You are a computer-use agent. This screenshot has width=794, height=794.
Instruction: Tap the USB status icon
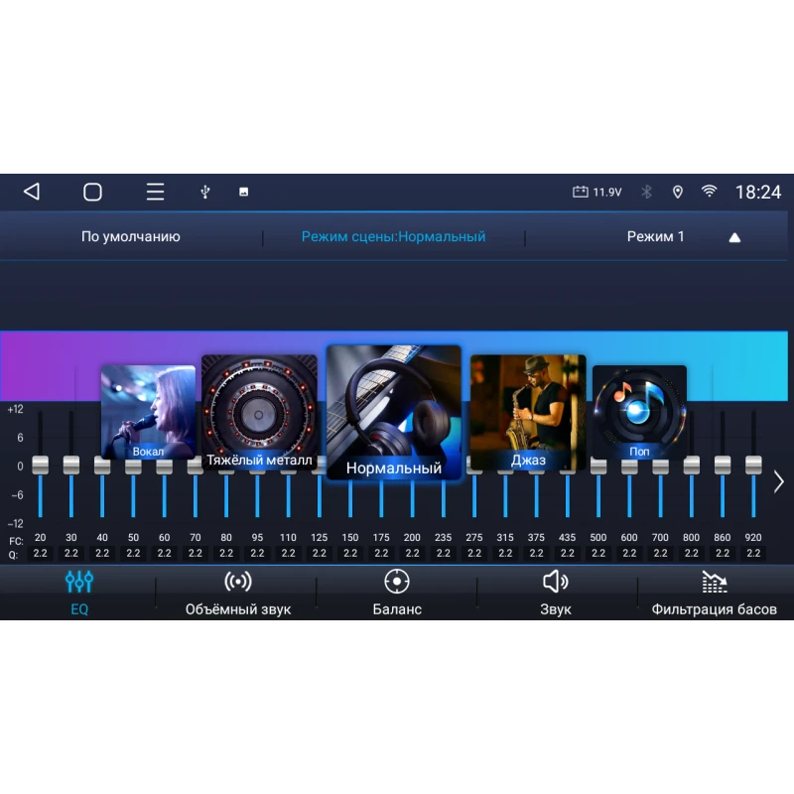(205, 192)
